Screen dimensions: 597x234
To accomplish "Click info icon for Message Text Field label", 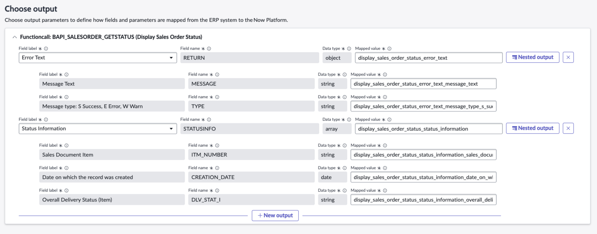I will (x=67, y=75).
